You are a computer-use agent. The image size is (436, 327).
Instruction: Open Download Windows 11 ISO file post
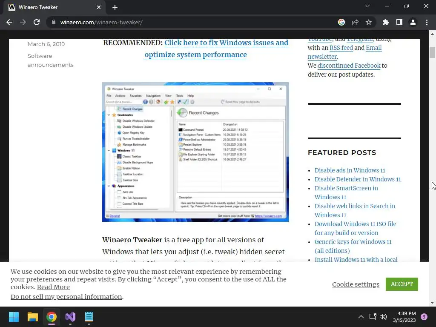(x=356, y=228)
